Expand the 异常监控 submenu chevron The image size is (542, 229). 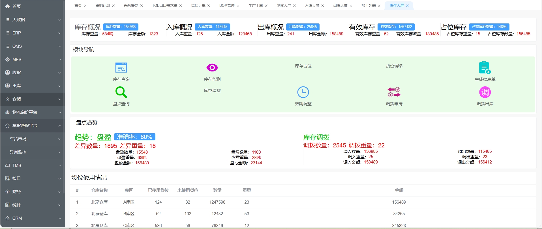pyautogui.click(x=60, y=152)
